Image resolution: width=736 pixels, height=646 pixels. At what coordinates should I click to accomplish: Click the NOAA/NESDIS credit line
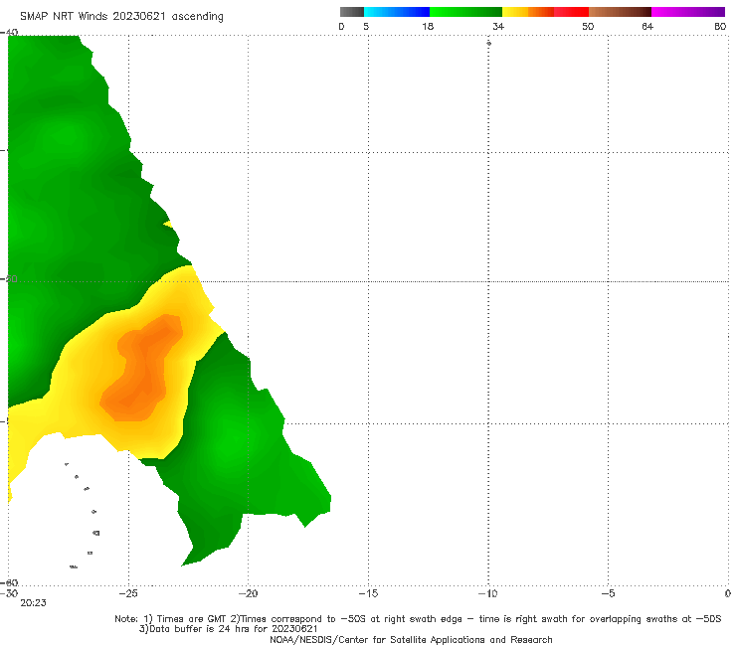[x=411, y=639]
